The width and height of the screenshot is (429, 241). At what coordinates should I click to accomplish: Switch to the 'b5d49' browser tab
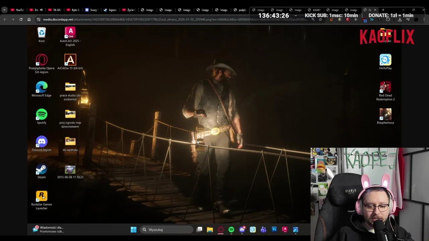tap(314, 10)
